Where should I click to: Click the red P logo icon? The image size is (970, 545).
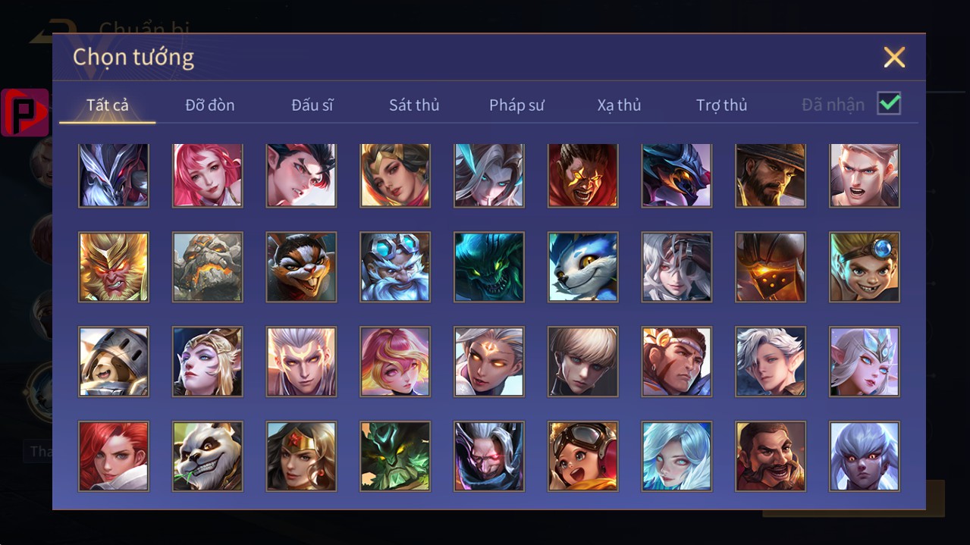pos(25,112)
